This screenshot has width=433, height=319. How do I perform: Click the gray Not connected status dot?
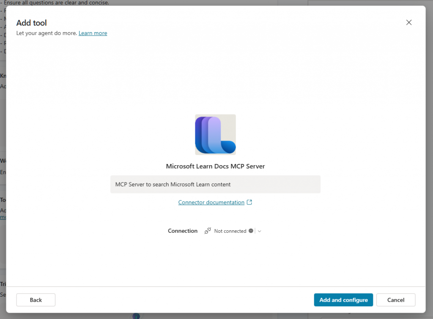click(x=251, y=231)
